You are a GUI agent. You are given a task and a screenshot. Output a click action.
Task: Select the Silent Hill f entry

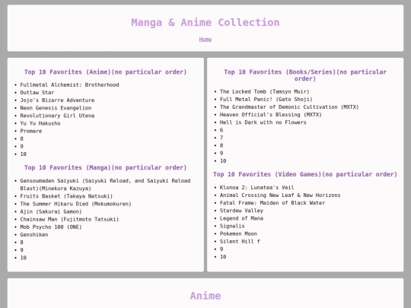[x=240, y=242]
